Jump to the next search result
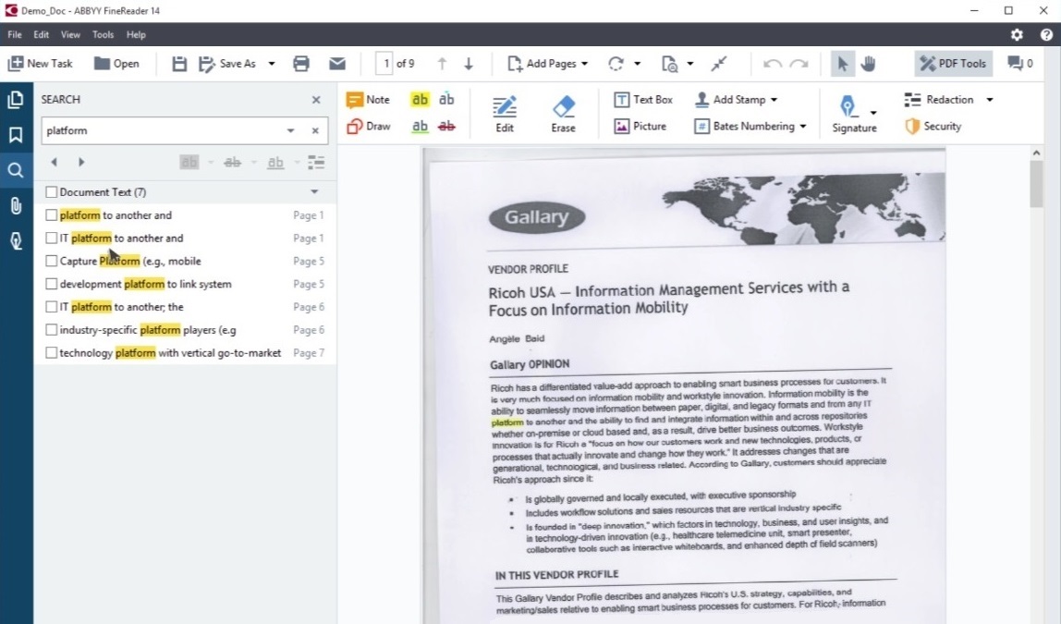The width and height of the screenshot is (1061, 624). pyautogui.click(x=81, y=163)
